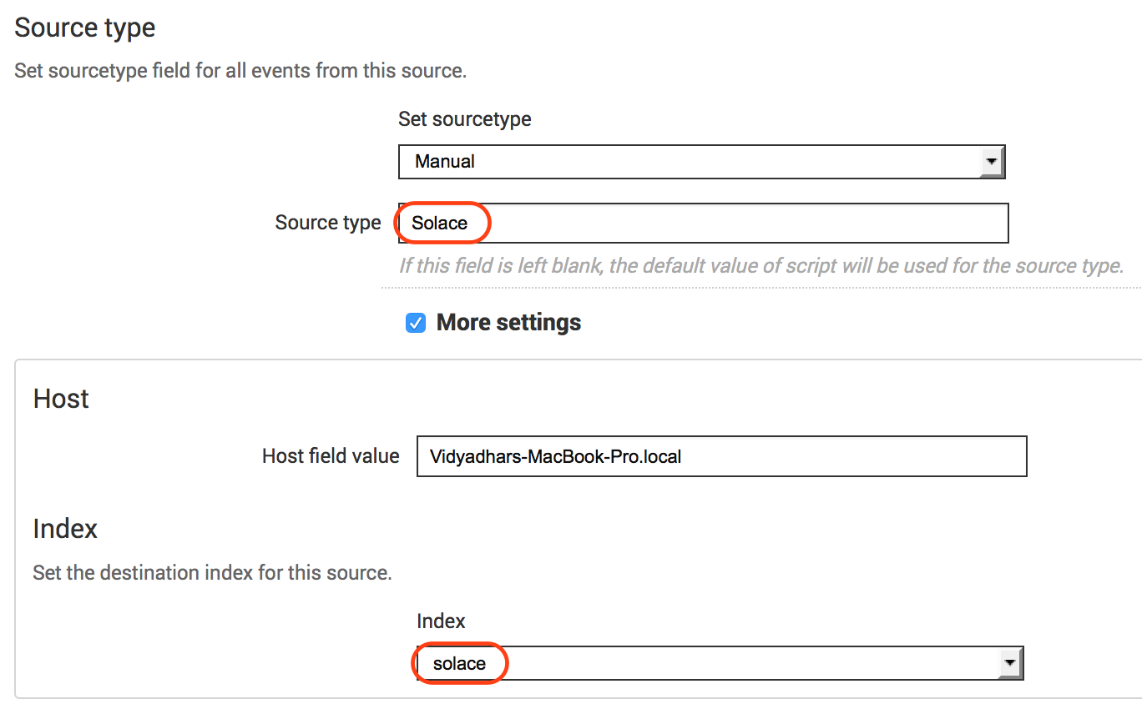Image resolution: width=1142 pixels, height=709 pixels.
Task: Open the Index dropdown showing solace
Action: click(720, 664)
